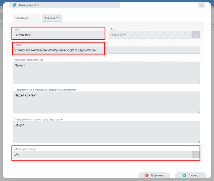Viewport: 214px width, 181px height.
Task: Close the Телеграм бот dialog with X
Action: click(x=201, y=5)
